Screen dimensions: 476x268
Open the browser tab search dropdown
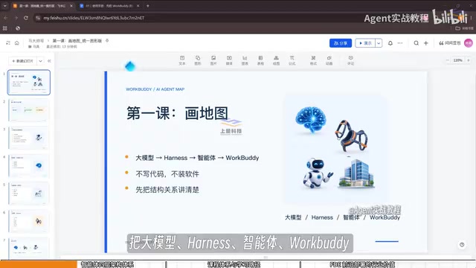5,6
